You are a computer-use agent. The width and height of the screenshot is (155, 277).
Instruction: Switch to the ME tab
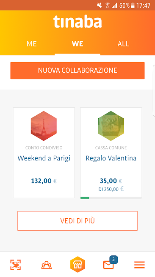[32, 44]
